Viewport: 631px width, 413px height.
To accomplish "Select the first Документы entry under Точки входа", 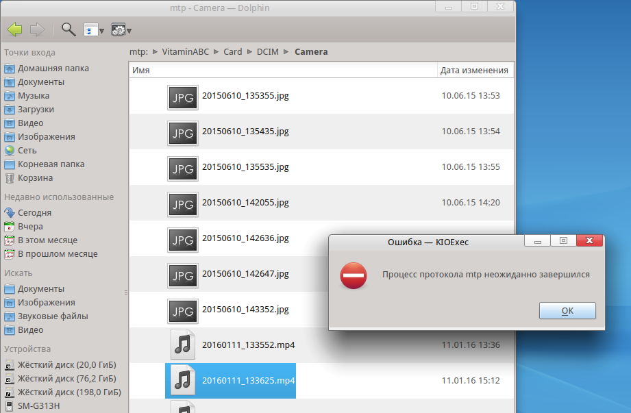I will [34, 82].
